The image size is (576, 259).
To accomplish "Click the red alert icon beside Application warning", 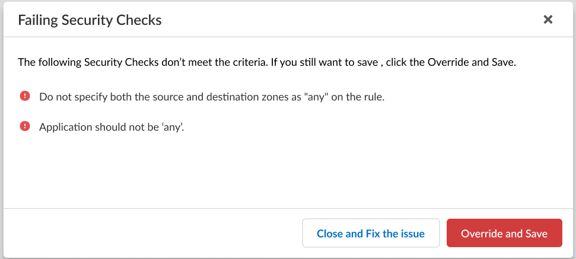I will coord(24,126).
